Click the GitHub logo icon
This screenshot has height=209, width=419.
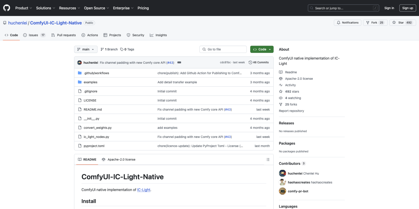[x=6, y=8]
